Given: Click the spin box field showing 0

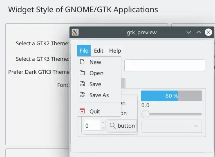Looking at the screenshot, I should point(92,126).
